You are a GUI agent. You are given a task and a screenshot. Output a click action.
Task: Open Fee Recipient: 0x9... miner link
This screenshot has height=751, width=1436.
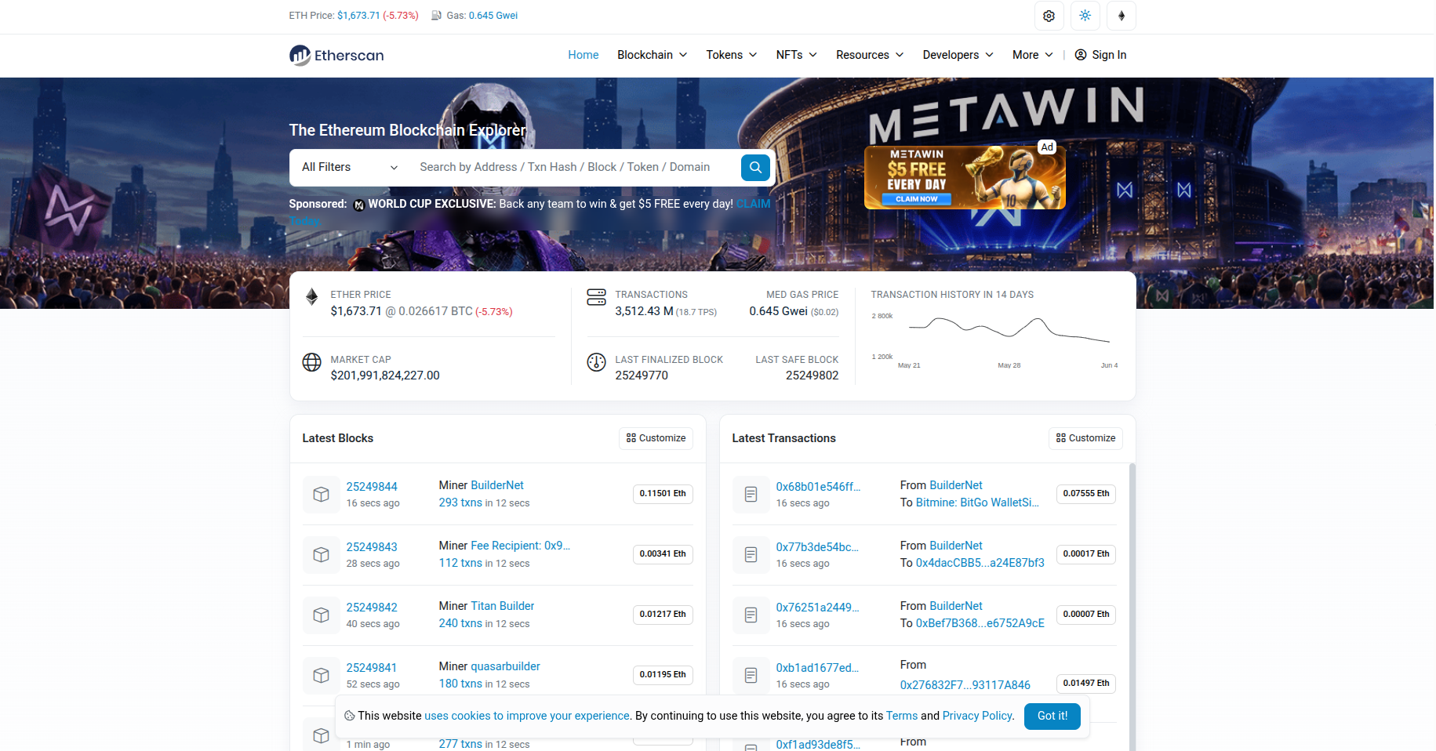click(x=520, y=546)
